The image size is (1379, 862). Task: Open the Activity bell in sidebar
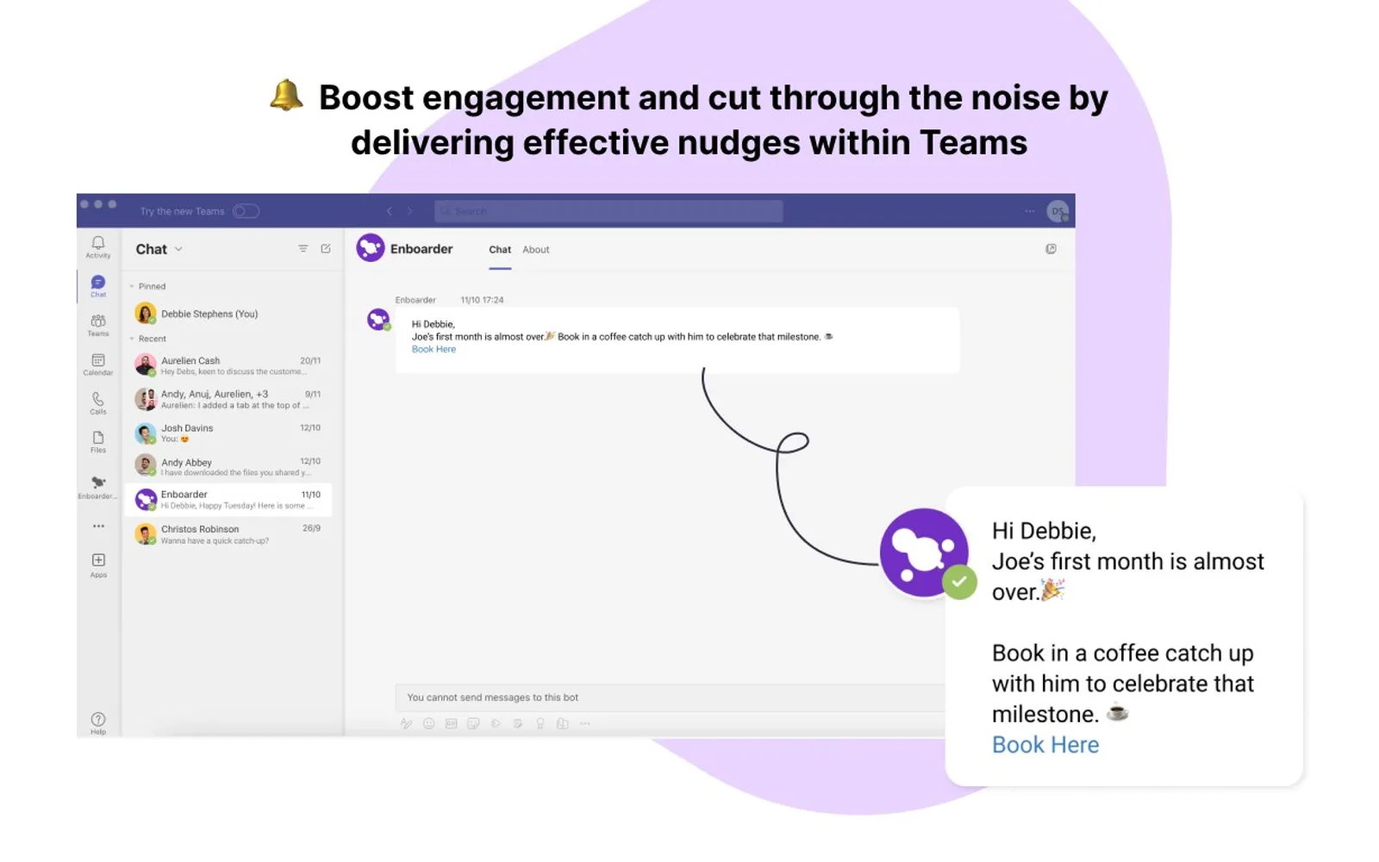pos(98,247)
